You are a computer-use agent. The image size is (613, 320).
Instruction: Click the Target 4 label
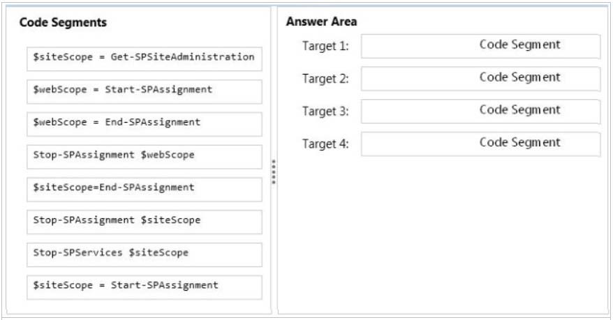point(325,144)
